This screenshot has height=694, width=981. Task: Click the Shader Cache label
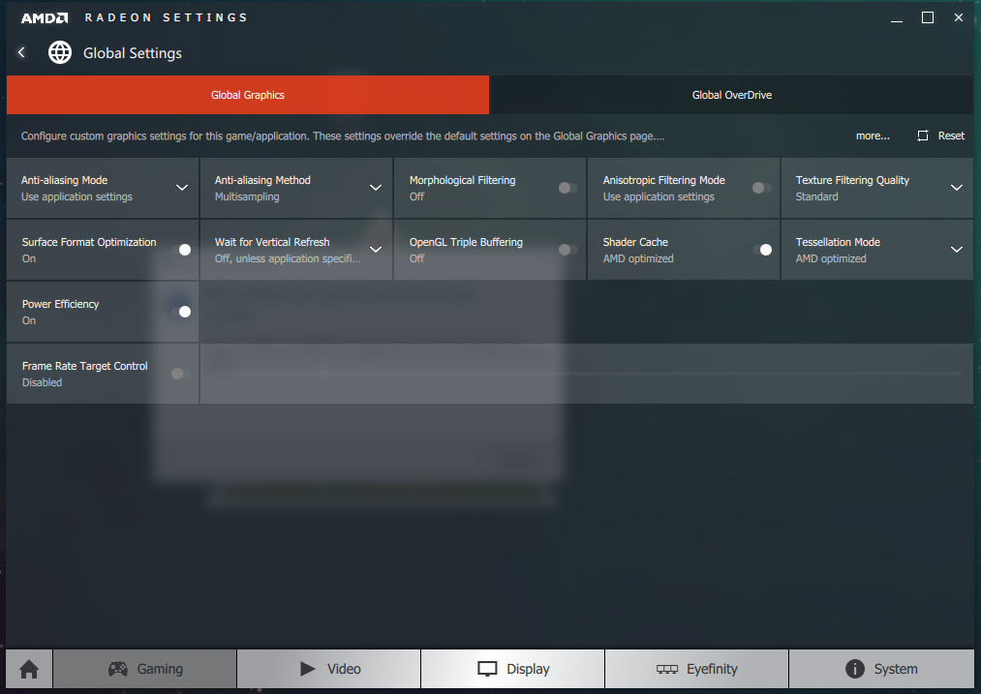tap(635, 242)
